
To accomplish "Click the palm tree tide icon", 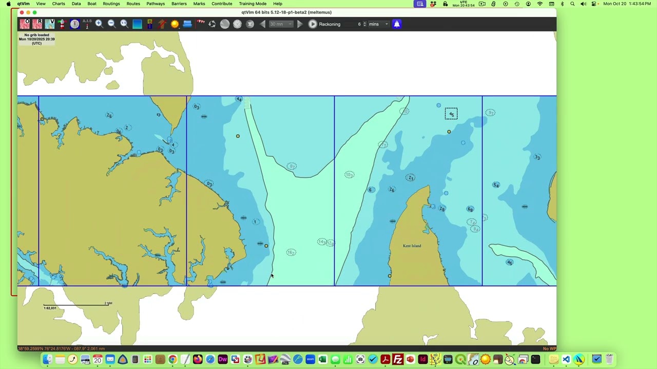I will [150, 24].
